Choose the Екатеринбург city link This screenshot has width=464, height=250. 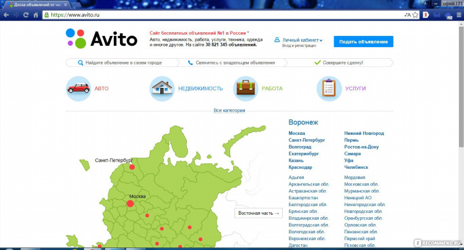[x=304, y=153]
